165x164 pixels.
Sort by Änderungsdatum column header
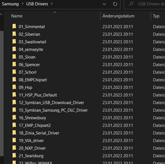click(118, 16)
